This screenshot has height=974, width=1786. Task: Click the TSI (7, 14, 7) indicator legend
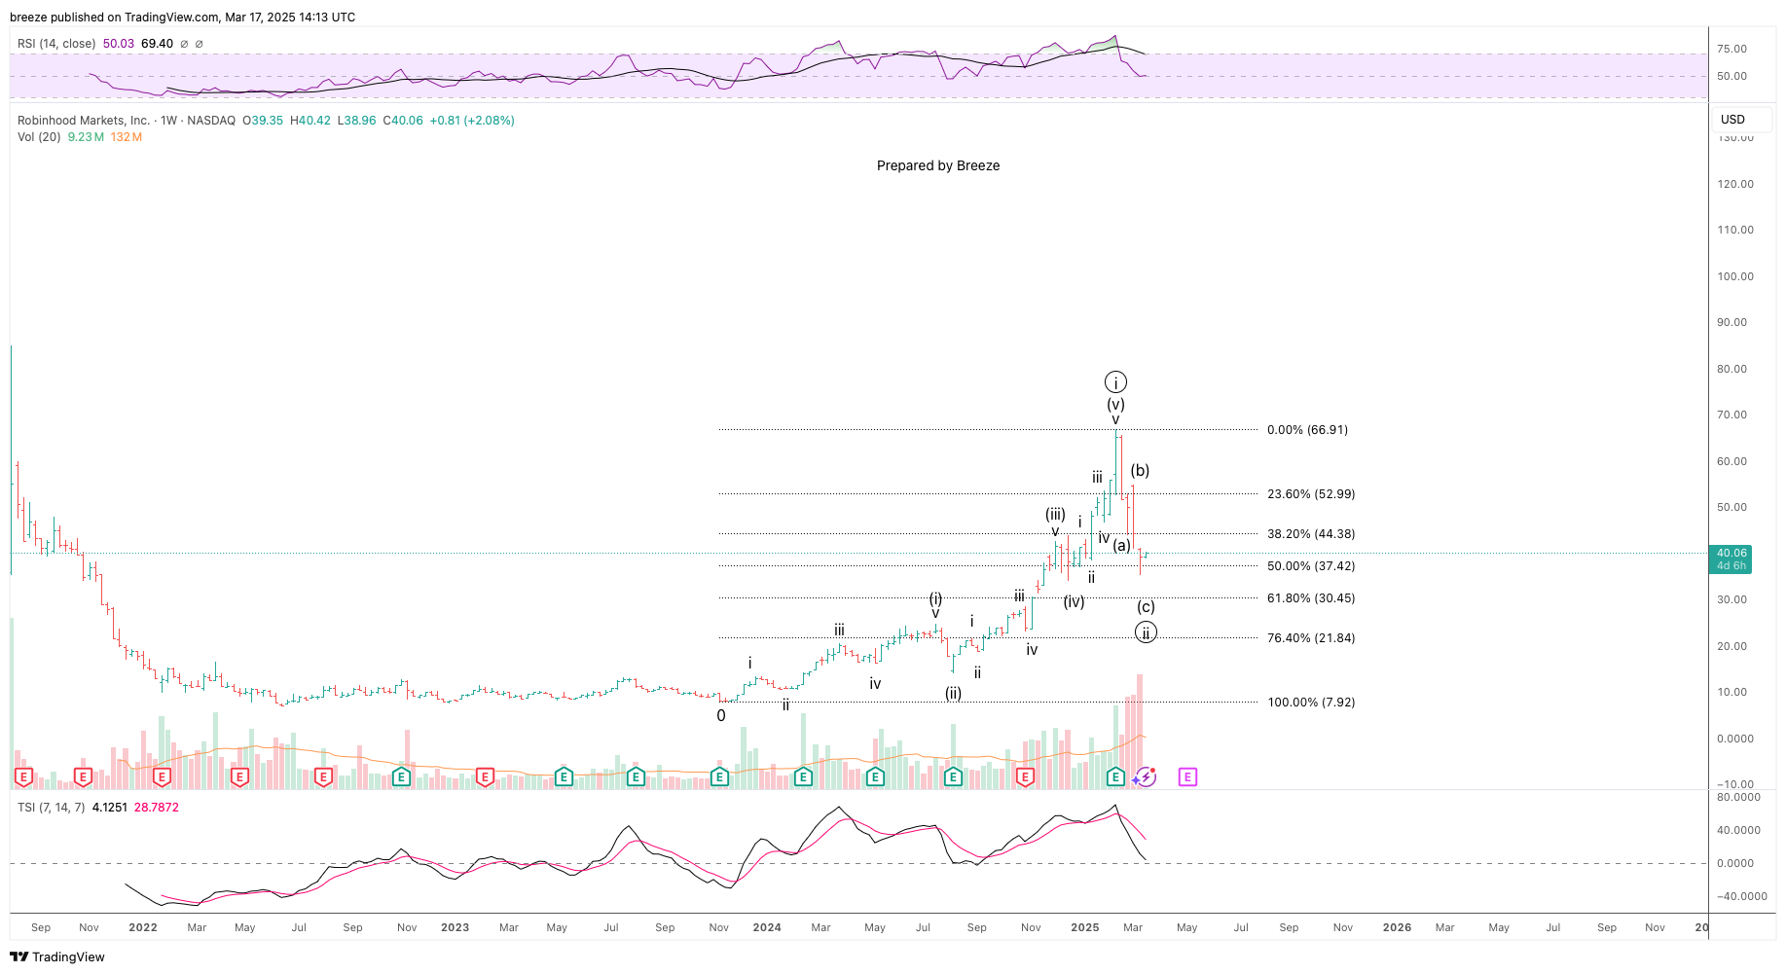point(51,808)
